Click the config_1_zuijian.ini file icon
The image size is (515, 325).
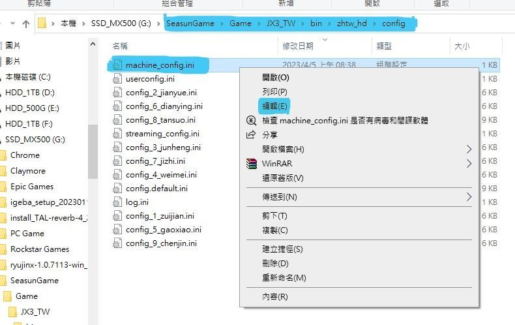click(x=117, y=216)
